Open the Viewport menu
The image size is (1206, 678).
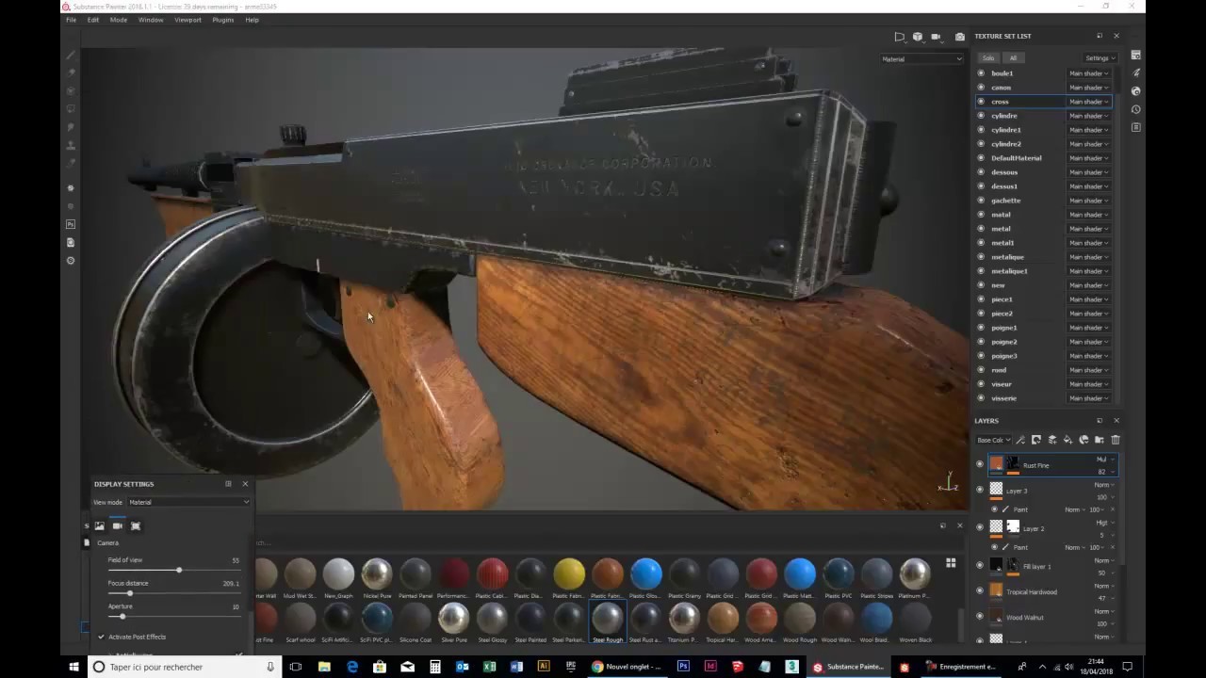pyautogui.click(x=187, y=20)
